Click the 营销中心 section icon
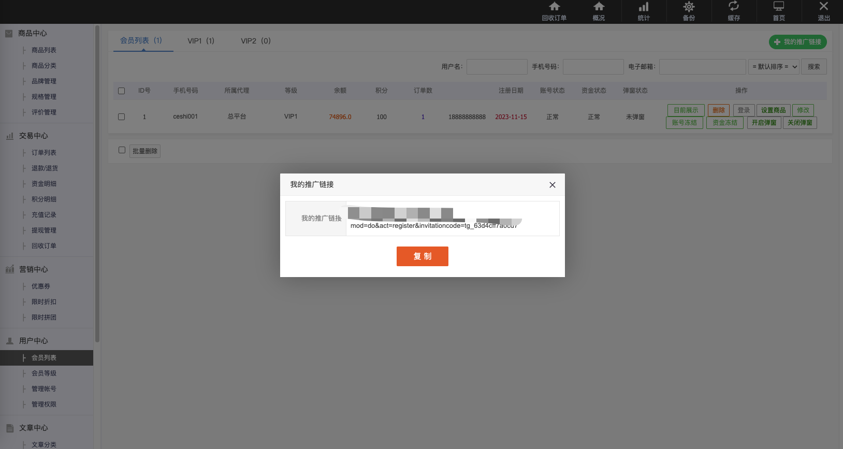The width and height of the screenshot is (843, 449). click(9, 269)
